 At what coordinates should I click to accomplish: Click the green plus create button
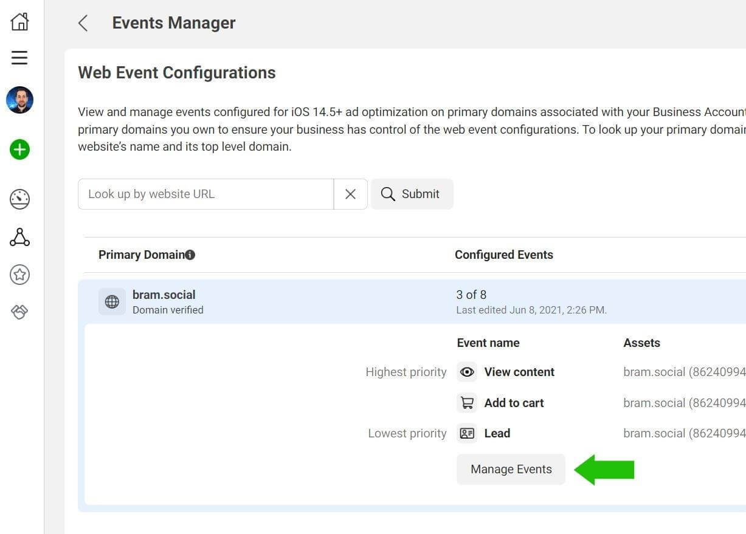click(19, 149)
